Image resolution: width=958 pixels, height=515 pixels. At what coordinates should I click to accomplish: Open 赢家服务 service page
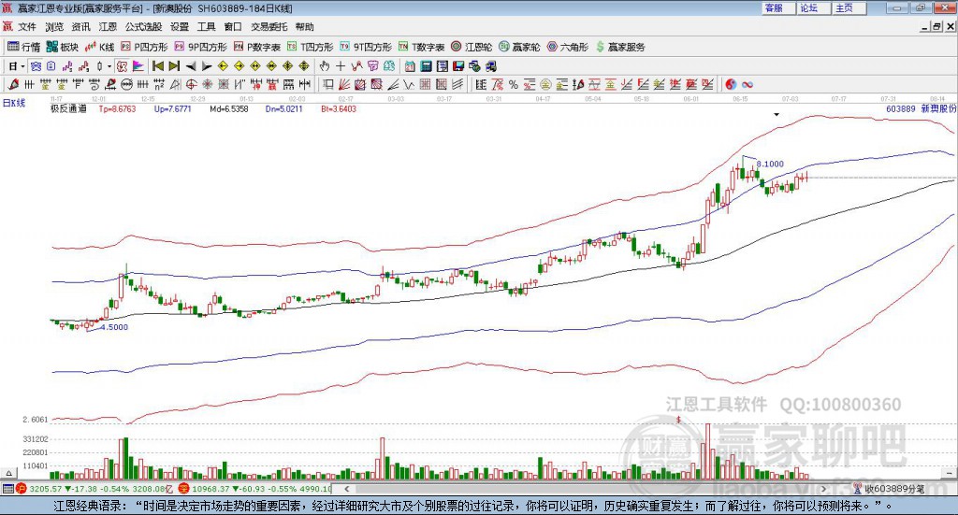[x=620, y=47]
